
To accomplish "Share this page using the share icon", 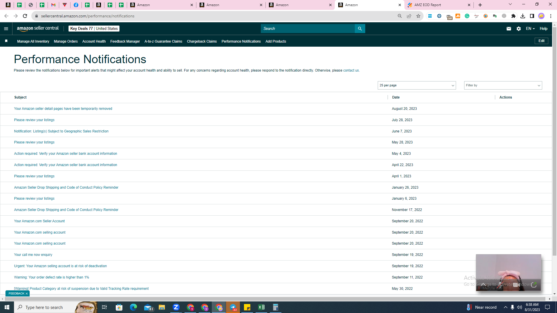I will [409, 16].
